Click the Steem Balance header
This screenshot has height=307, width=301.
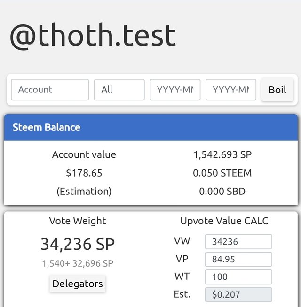click(47, 127)
